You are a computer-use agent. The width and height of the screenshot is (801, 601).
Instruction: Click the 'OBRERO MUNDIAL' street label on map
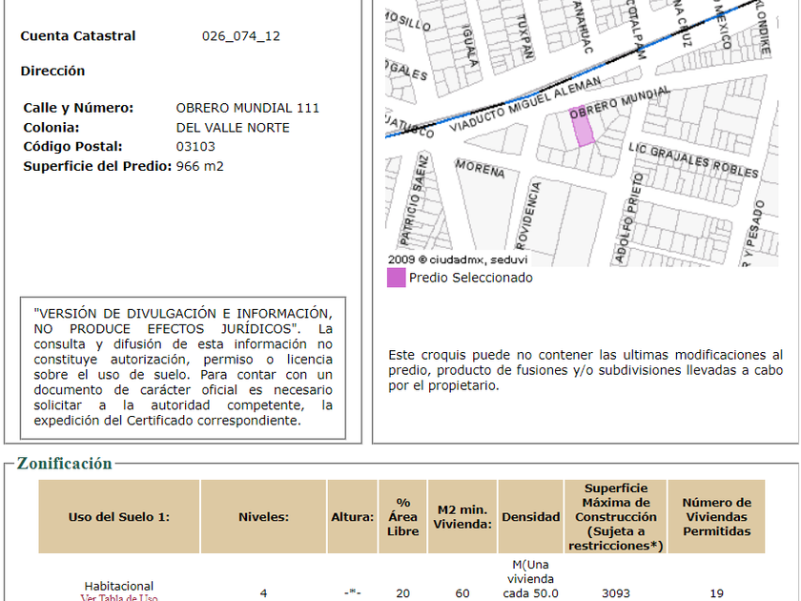(619, 102)
